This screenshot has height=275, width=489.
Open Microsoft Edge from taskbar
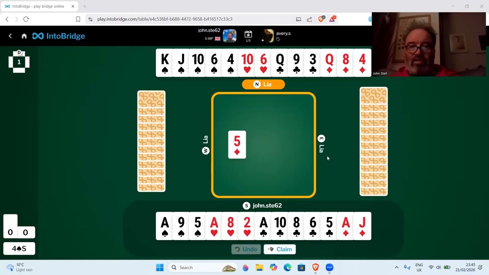coord(287,267)
